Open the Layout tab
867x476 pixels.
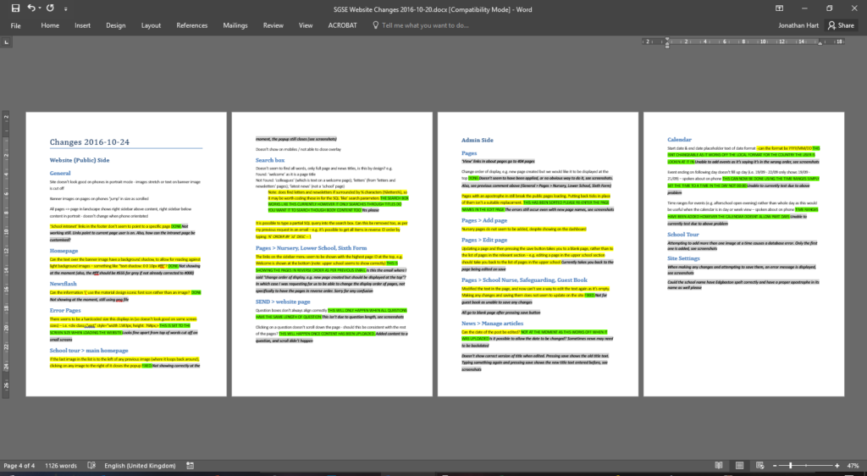pyautogui.click(x=151, y=25)
